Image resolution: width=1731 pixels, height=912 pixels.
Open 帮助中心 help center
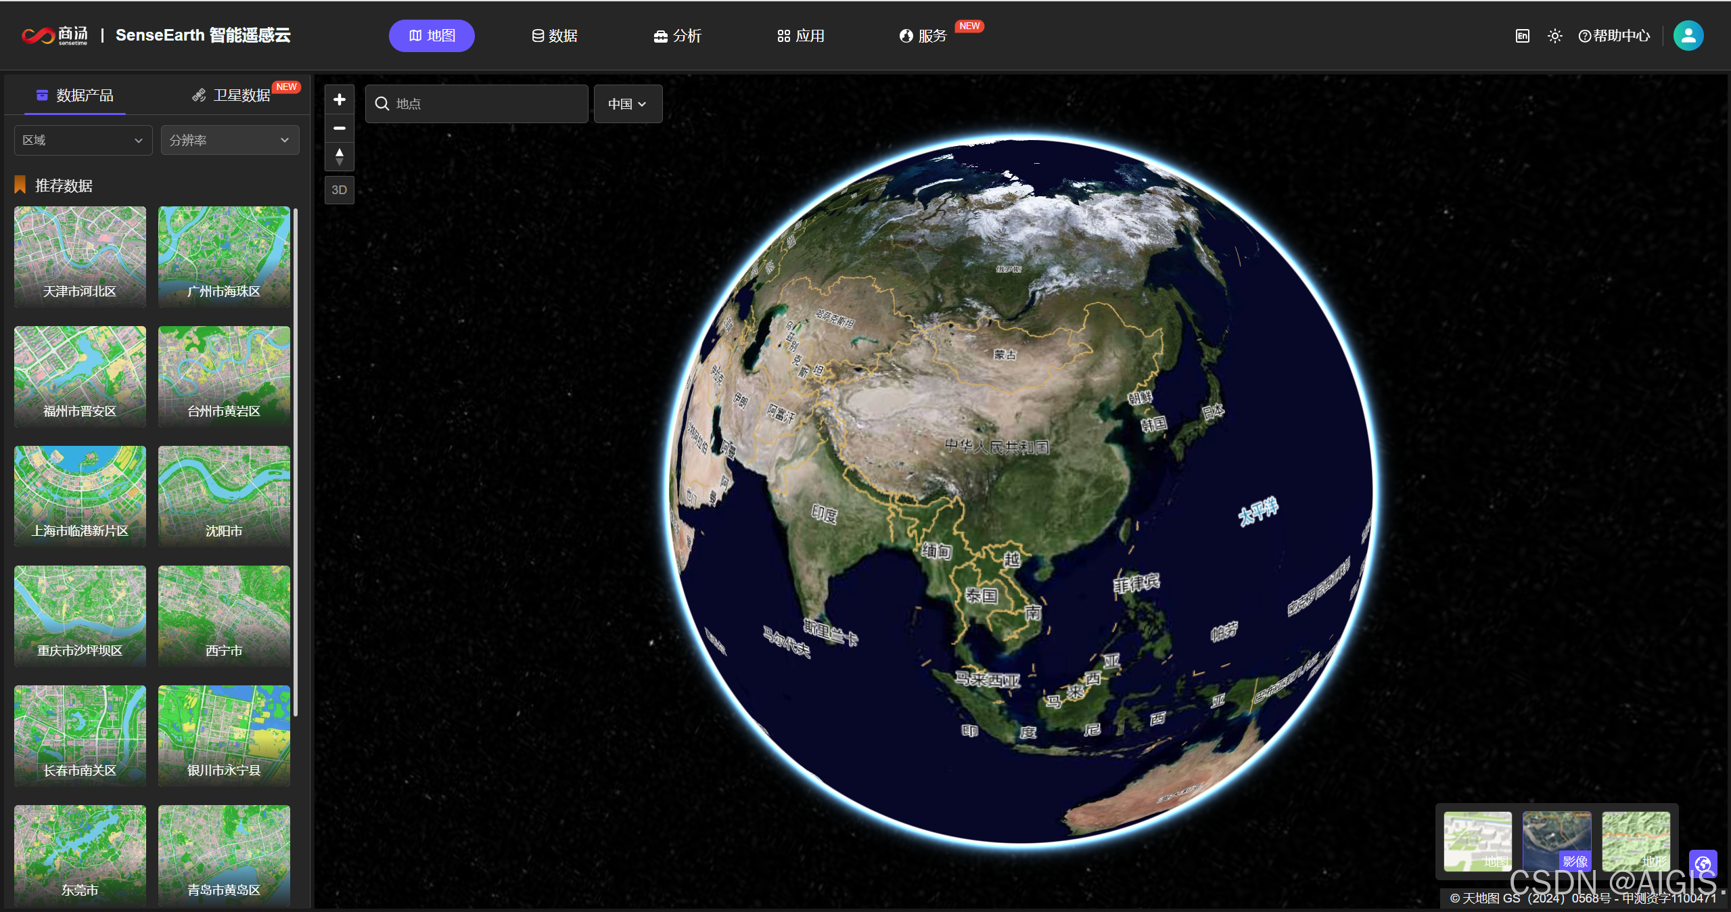pyautogui.click(x=1614, y=36)
